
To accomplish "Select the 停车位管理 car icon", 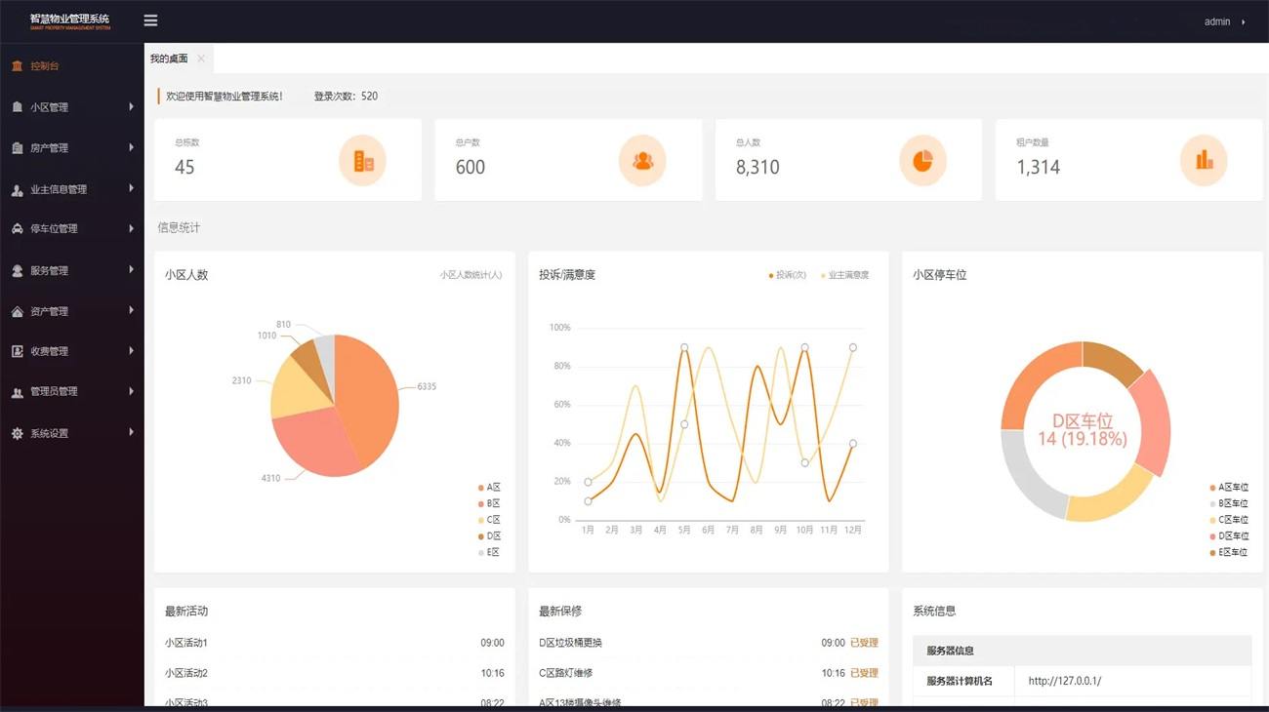I will pos(16,228).
